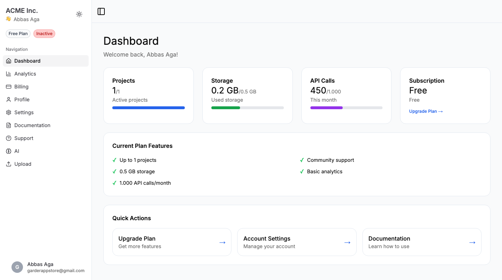The width and height of the screenshot is (502, 280).
Task: Click the Documentation icon in the sidebar
Action: coord(8,125)
